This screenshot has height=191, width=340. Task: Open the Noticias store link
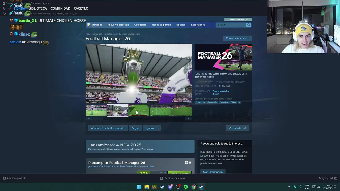point(181,25)
